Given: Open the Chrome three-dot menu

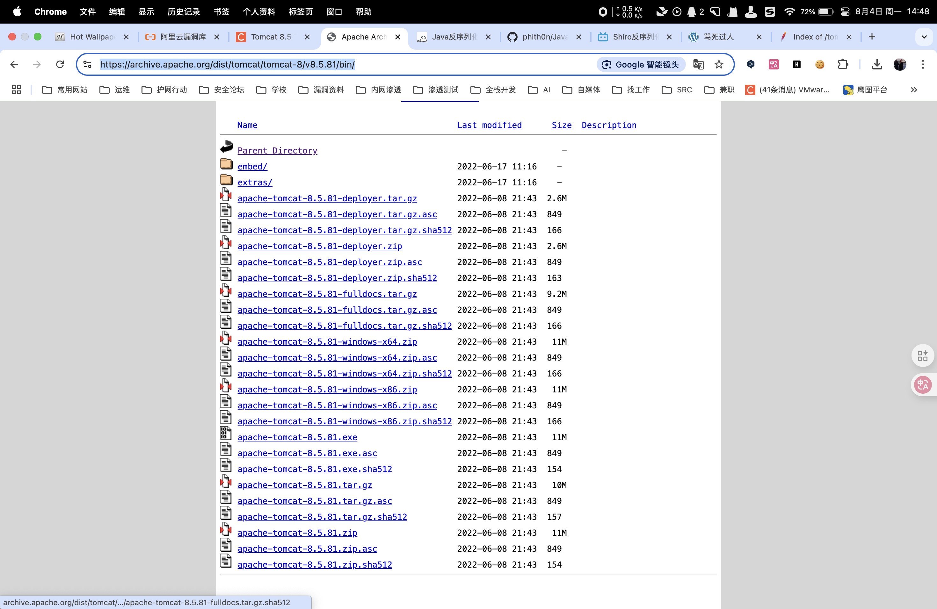Looking at the screenshot, I should [x=922, y=64].
